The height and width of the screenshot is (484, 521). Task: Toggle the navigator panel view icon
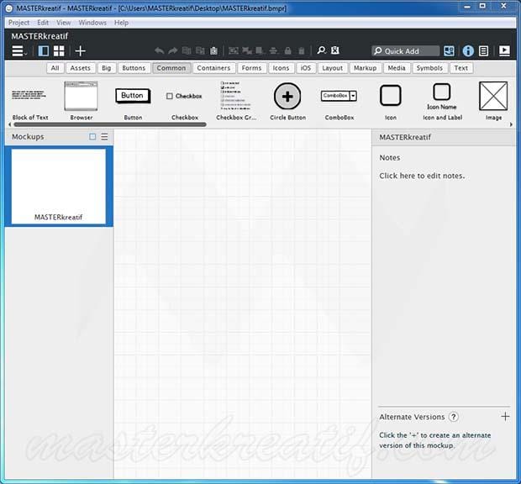point(44,50)
